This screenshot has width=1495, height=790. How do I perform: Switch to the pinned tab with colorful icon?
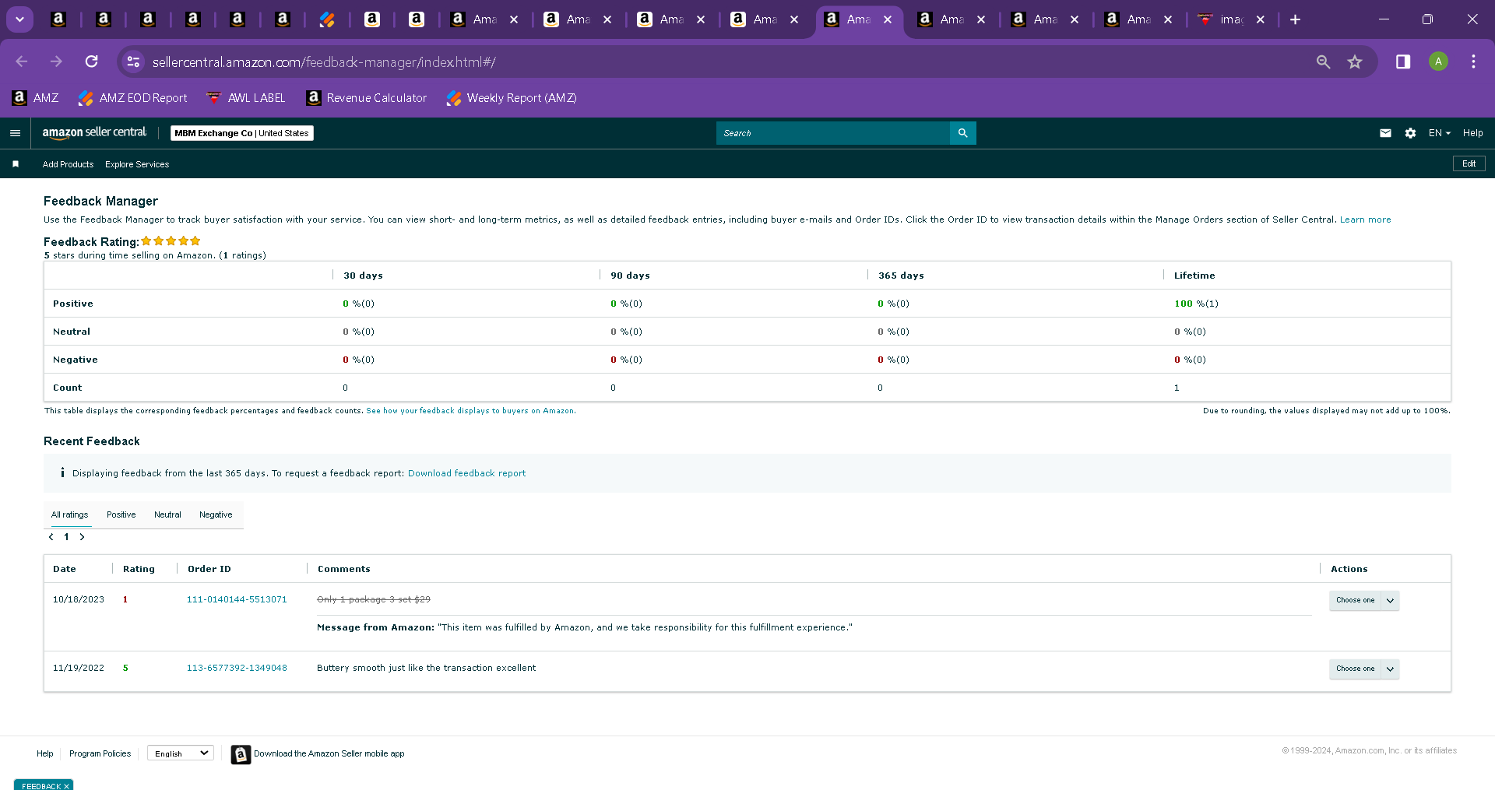pos(327,19)
